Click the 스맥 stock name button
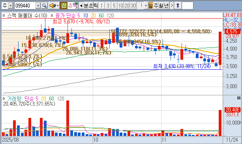242x144 pixels. point(73,6)
